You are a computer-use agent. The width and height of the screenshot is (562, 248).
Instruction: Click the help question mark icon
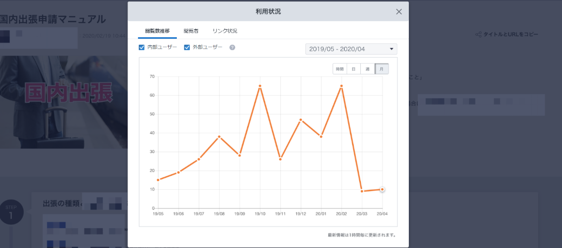232,47
